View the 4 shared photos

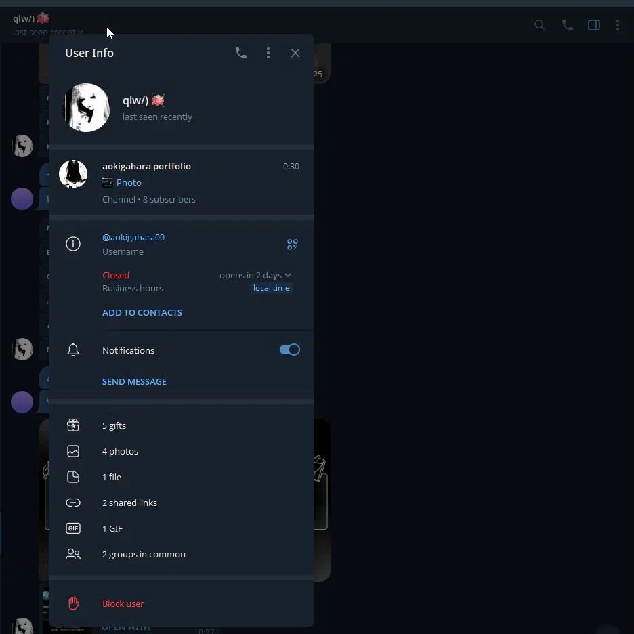click(181, 451)
